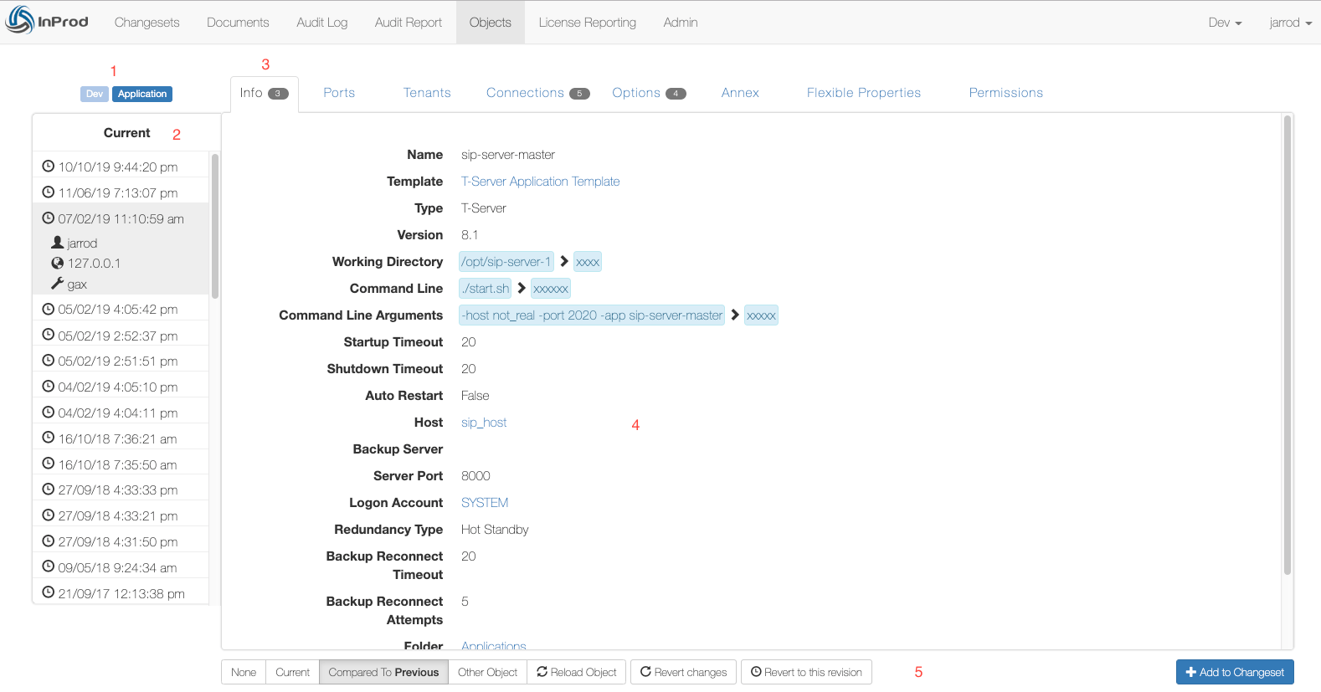Click the Application badge
Screen dimensions: 1321x692
(x=142, y=94)
